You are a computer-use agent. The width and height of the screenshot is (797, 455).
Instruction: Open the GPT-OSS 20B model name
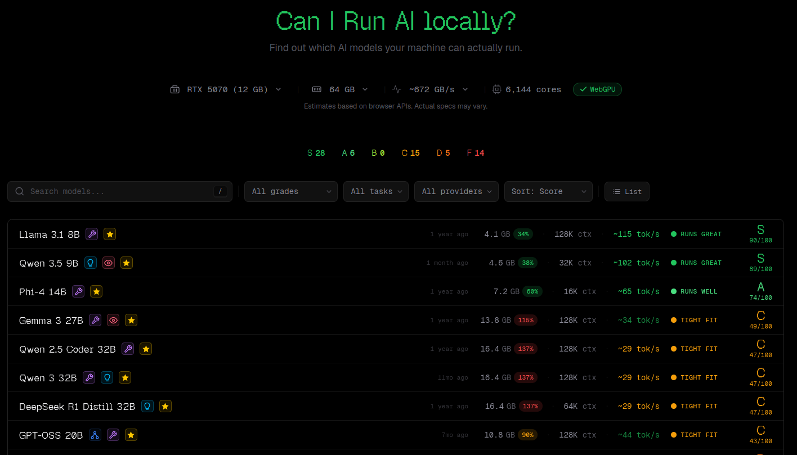point(51,435)
